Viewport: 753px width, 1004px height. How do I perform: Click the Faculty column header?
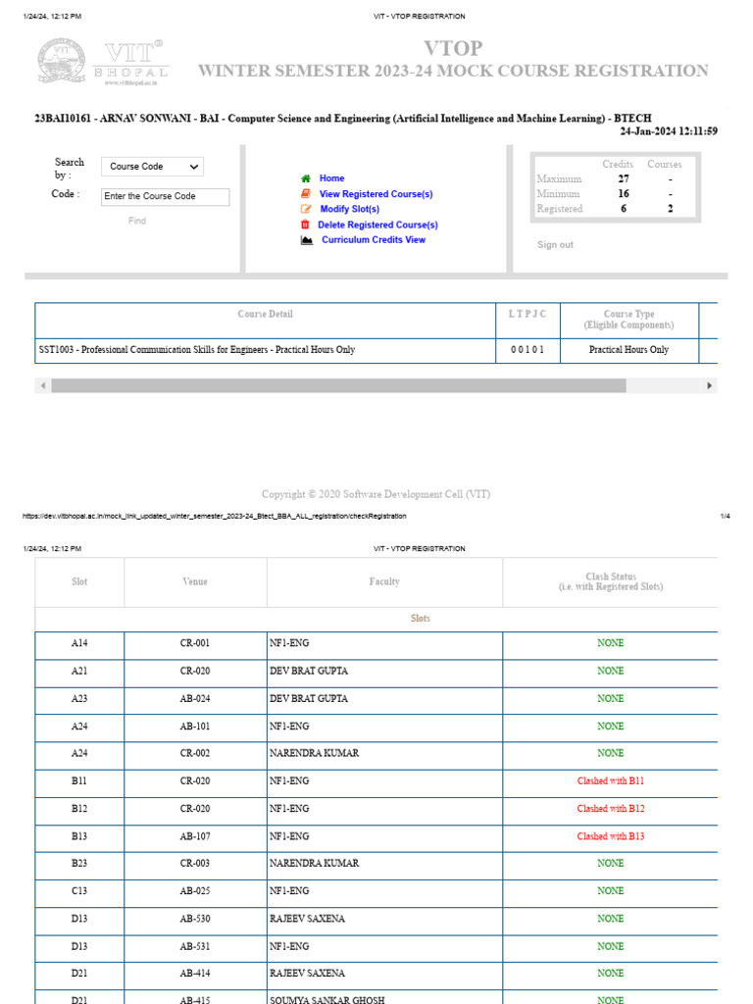pyautogui.click(x=384, y=582)
